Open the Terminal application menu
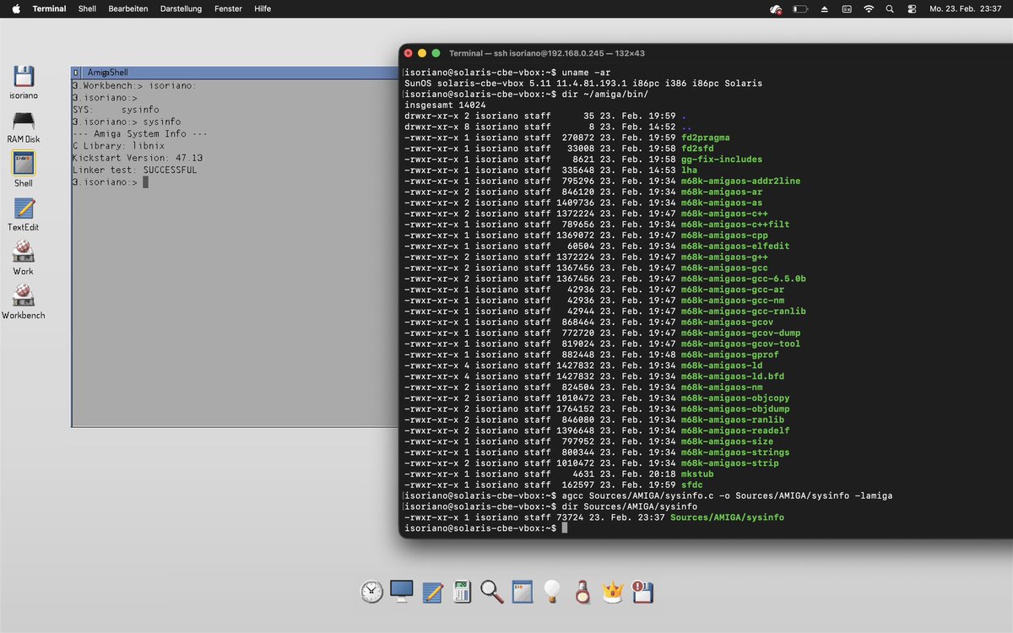This screenshot has height=633, width=1013. (49, 8)
